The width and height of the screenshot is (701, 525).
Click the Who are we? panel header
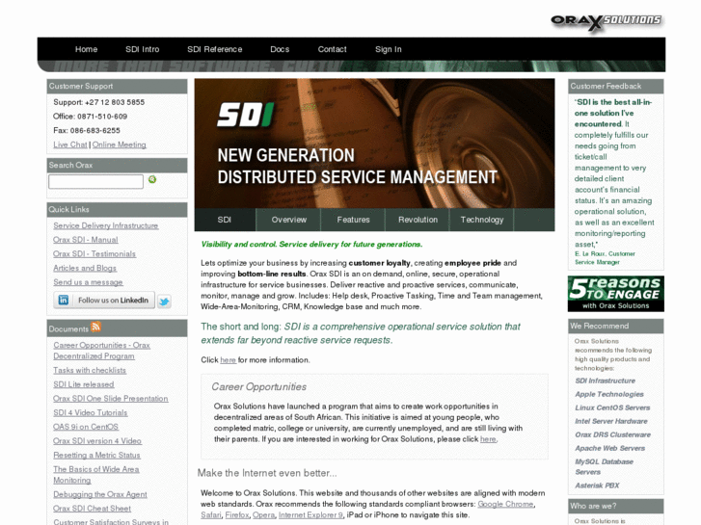615,507
